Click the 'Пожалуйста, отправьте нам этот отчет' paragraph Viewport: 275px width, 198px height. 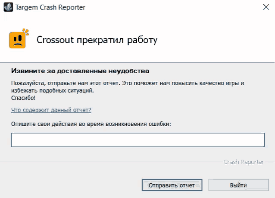pyautogui.click(x=128, y=87)
